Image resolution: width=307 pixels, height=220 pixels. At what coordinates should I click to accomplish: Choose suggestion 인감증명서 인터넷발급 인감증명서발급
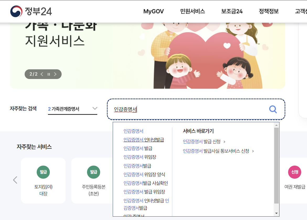146,204
